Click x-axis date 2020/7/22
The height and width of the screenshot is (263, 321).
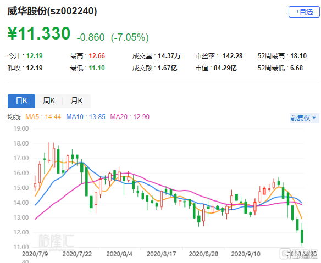[x=77, y=254]
